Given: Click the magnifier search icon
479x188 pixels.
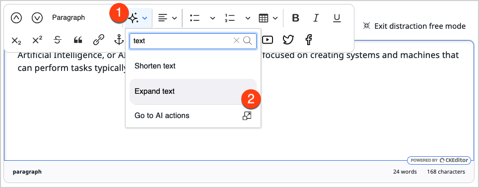Looking at the screenshot, I should [248, 41].
